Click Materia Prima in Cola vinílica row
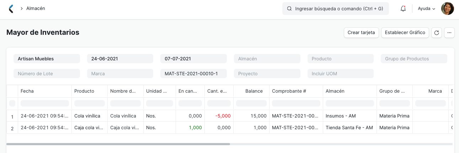The height and width of the screenshot is (153, 459). pos(394,116)
